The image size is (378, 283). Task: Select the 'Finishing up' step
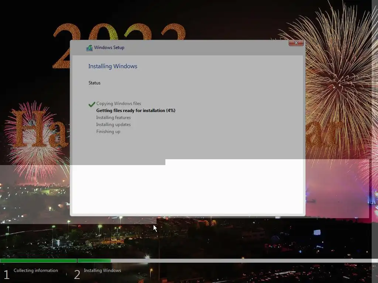[x=108, y=132]
